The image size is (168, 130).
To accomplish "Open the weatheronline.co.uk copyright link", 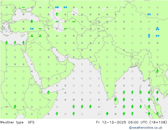I will click(x=146, y=128).
